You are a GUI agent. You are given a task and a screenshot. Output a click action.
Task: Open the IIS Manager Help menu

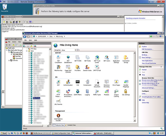coord(36,40)
